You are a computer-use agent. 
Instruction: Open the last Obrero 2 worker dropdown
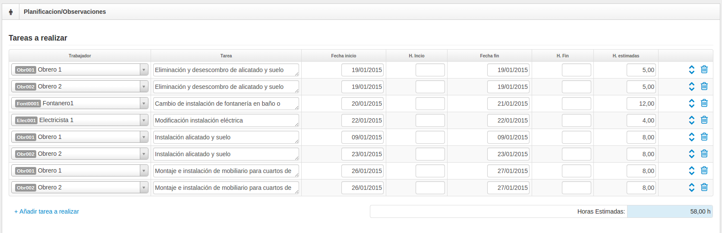80,187
